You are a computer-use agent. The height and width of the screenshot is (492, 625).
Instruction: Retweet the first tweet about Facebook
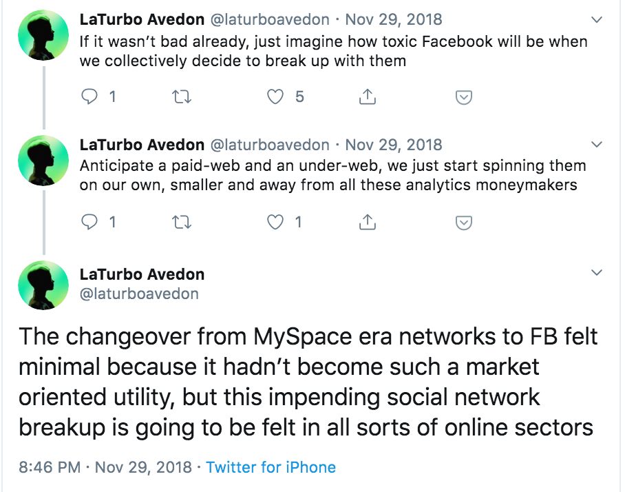[x=181, y=96]
